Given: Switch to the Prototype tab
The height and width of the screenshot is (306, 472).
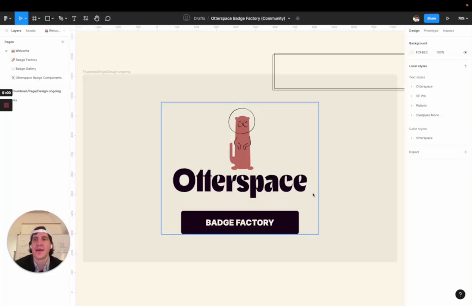Looking at the screenshot, I should (x=431, y=31).
